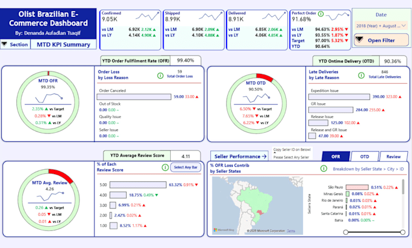Image resolution: width=412 pixels, height=248 pixels.
Task: Expand the Section dropdown arrow
Action: 4,44
